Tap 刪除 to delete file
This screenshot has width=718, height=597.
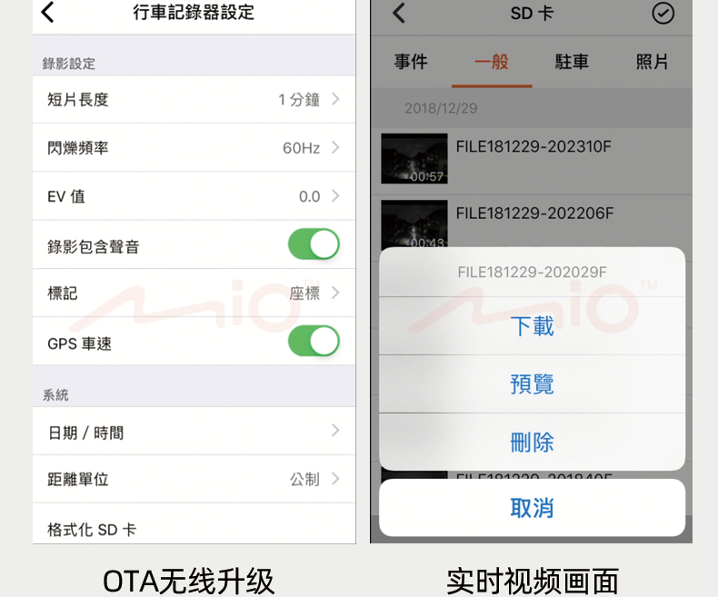tap(532, 443)
